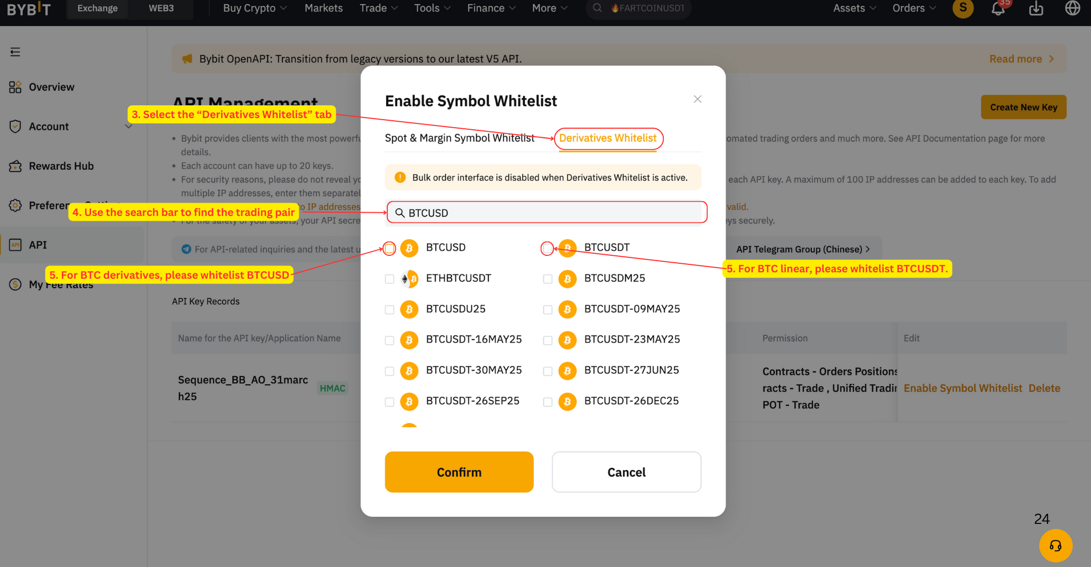Viewport: 1091px width, 567px height.
Task: Click the warning icon in bulk order notice
Action: [400, 177]
